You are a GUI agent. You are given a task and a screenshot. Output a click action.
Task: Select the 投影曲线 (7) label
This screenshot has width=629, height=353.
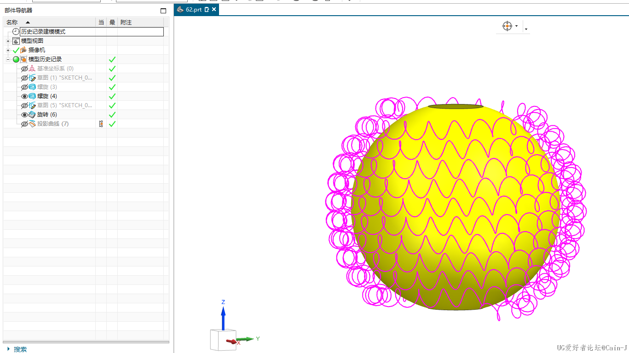53,124
